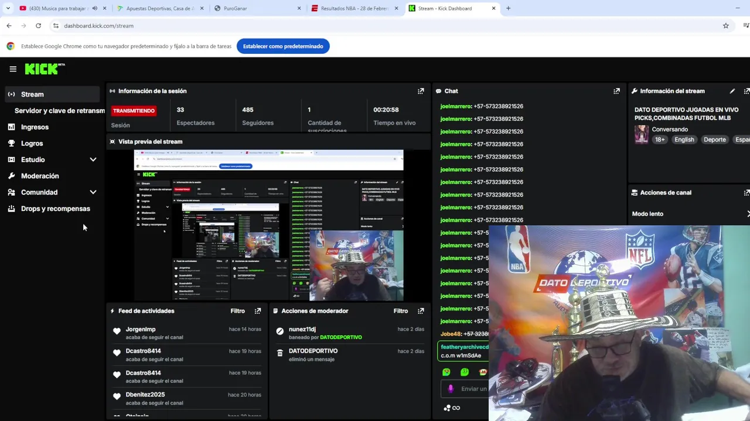Image resolution: width=750 pixels, height=421 pixels.
Task: Click the nunez11dj moderator log entry
Action: pyautogui.click(x=350, y=333)
